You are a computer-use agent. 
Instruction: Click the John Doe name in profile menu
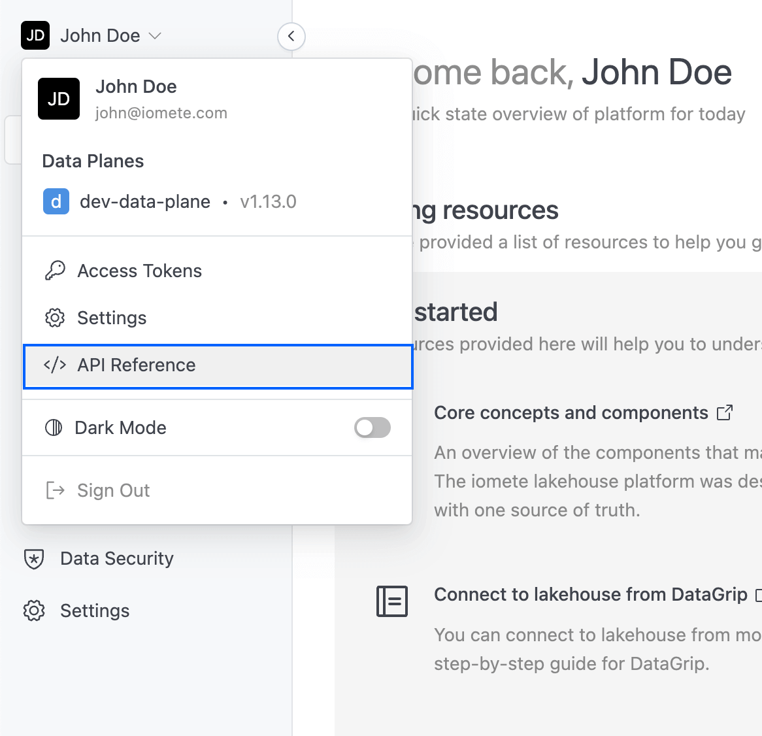[x=136, y=86]
